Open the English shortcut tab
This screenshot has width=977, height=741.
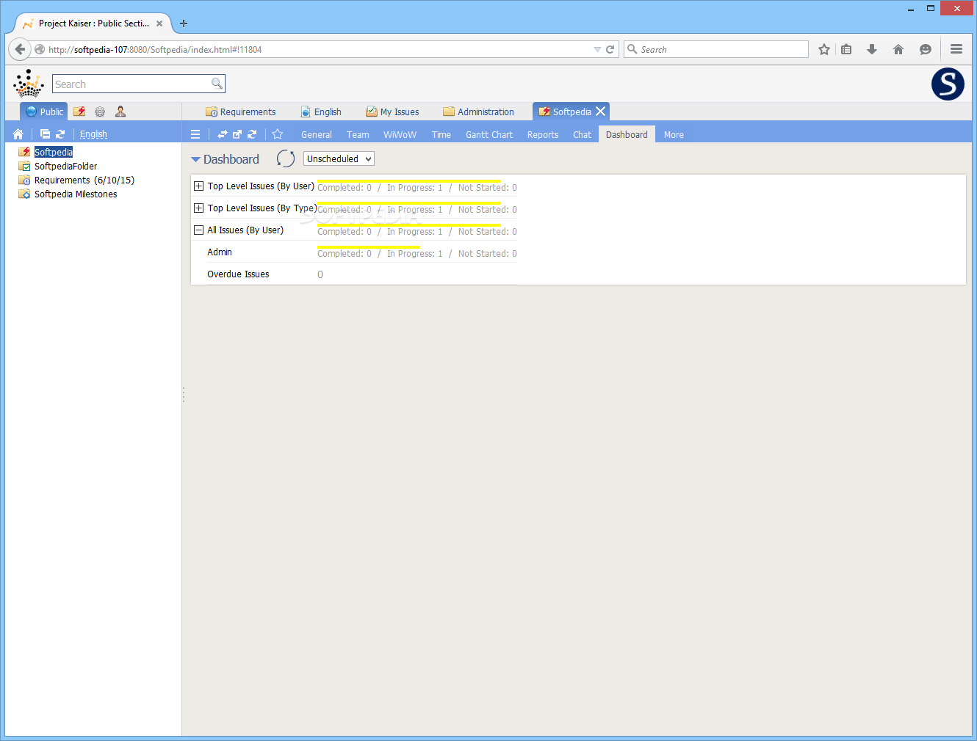pyautogui.click(x=321, y=112)
